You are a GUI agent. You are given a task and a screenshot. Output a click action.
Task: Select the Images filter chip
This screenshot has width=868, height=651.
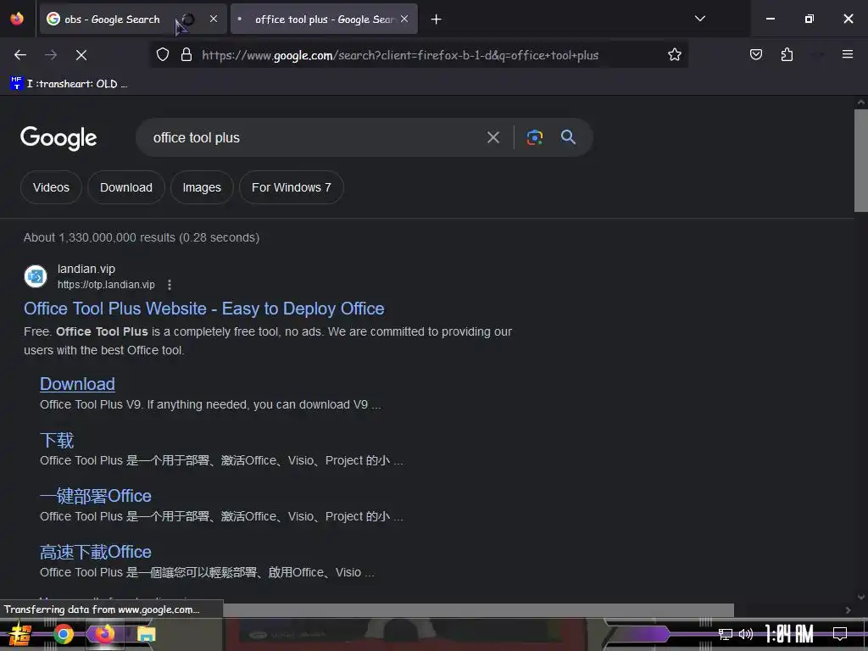tap(202, 187)
